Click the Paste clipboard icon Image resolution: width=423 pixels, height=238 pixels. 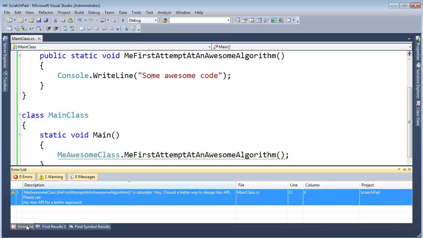[70, 20]
